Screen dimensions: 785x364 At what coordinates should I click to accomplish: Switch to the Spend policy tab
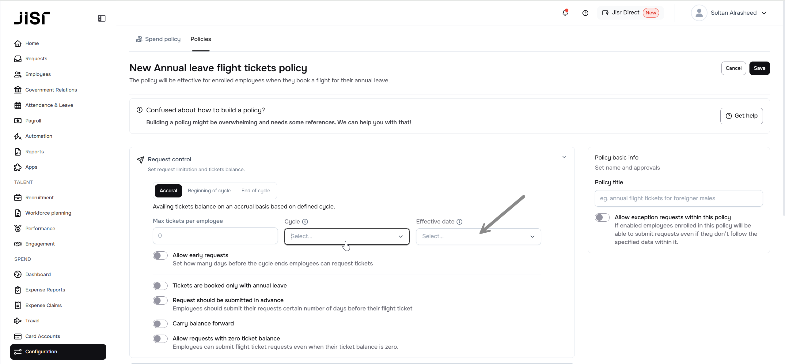click(158, 39)
